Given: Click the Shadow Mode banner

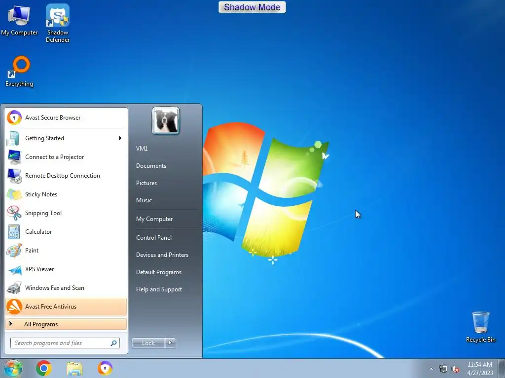Looking at the screenshot, I should click(x=252, y=7).
